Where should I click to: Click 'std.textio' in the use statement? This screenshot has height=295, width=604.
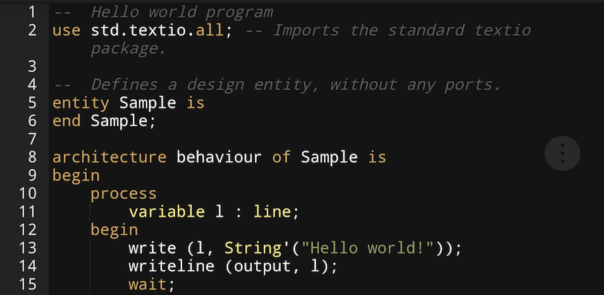[138, 31]
